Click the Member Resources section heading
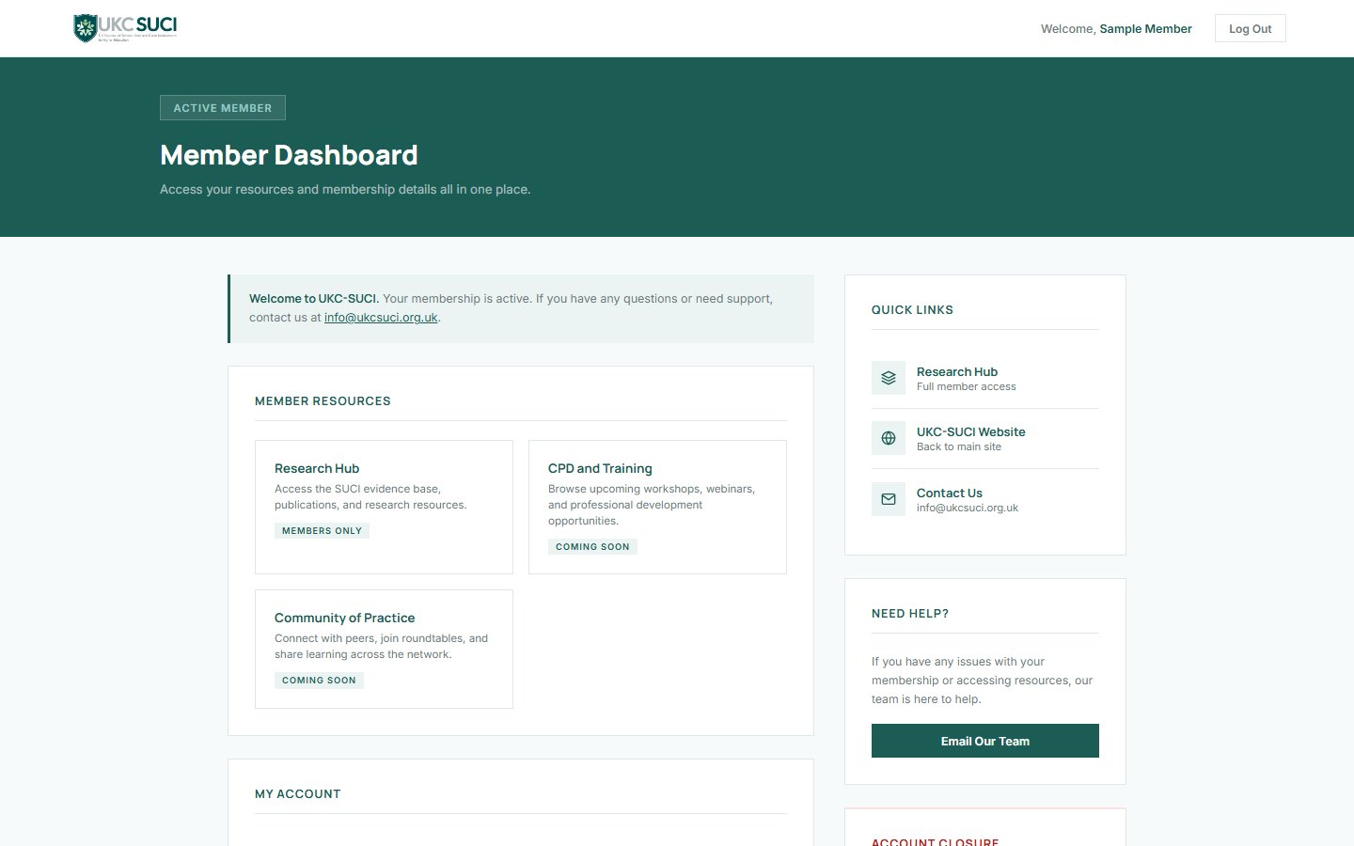Viewport: 1354px width, 846px height. 323,401
